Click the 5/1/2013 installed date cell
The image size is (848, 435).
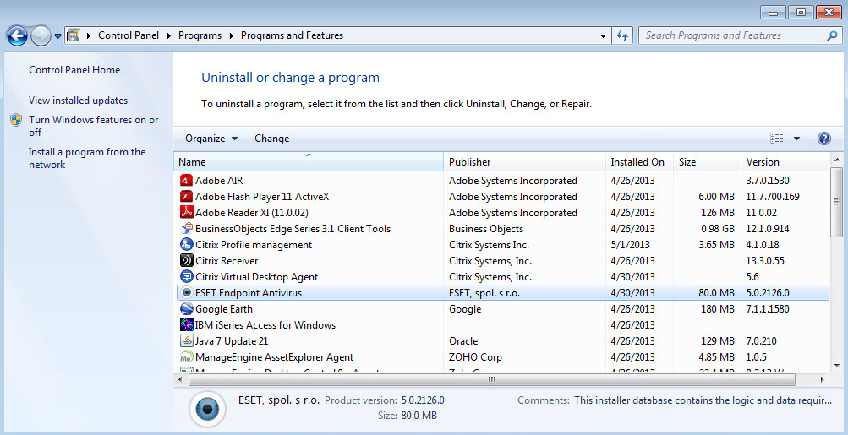click(630, 245)
